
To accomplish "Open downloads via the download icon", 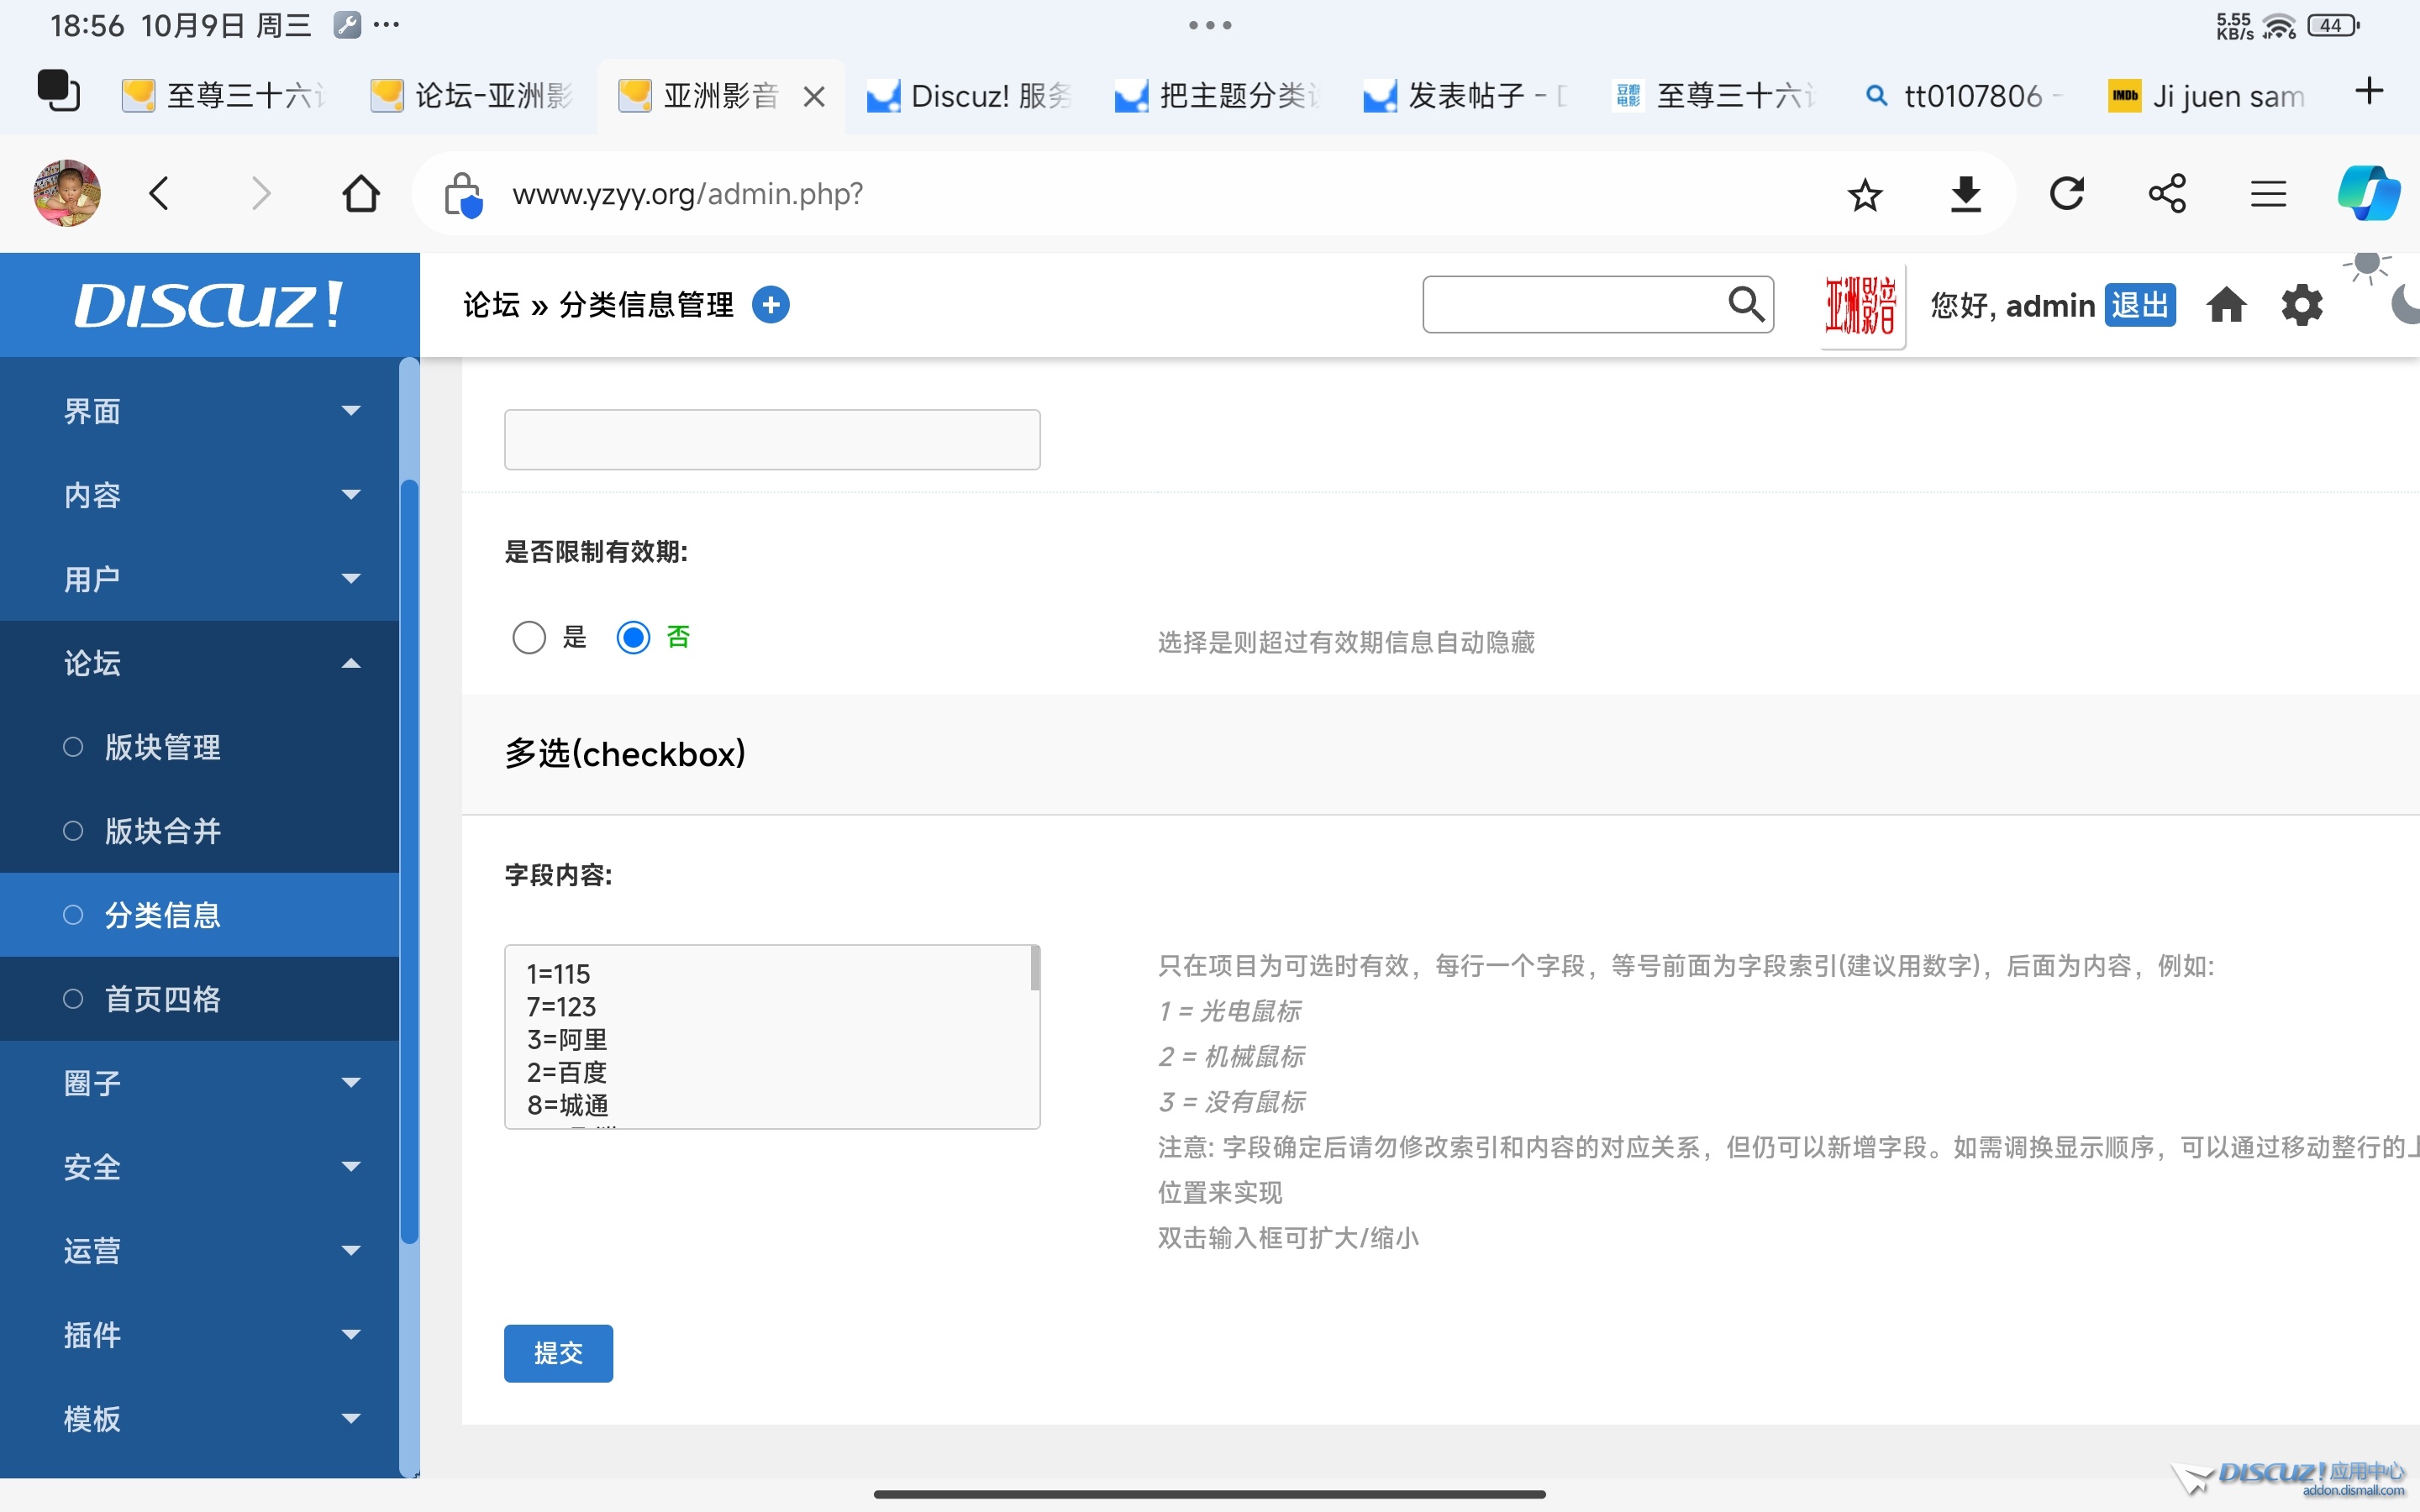I will [1966, 194].
